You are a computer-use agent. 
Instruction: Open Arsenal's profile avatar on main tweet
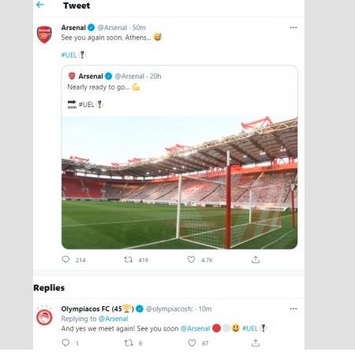tap(44, 35)
